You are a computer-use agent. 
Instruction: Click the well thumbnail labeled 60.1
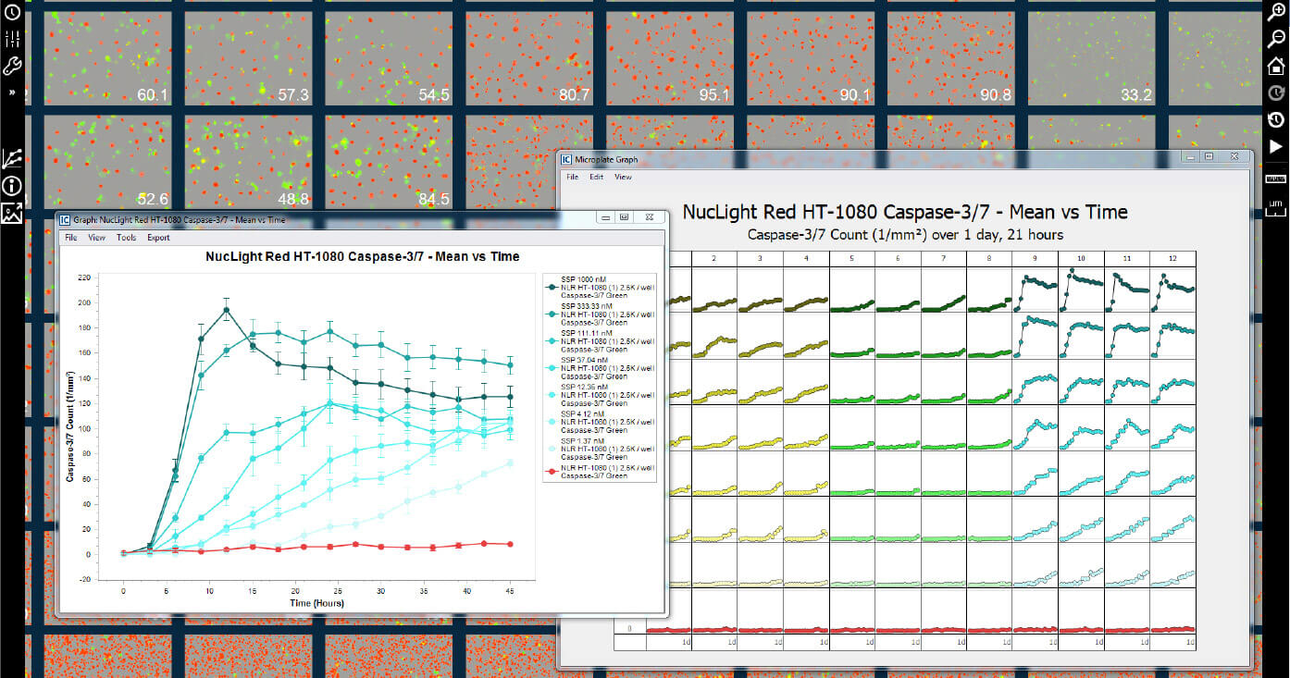point(106,58)
